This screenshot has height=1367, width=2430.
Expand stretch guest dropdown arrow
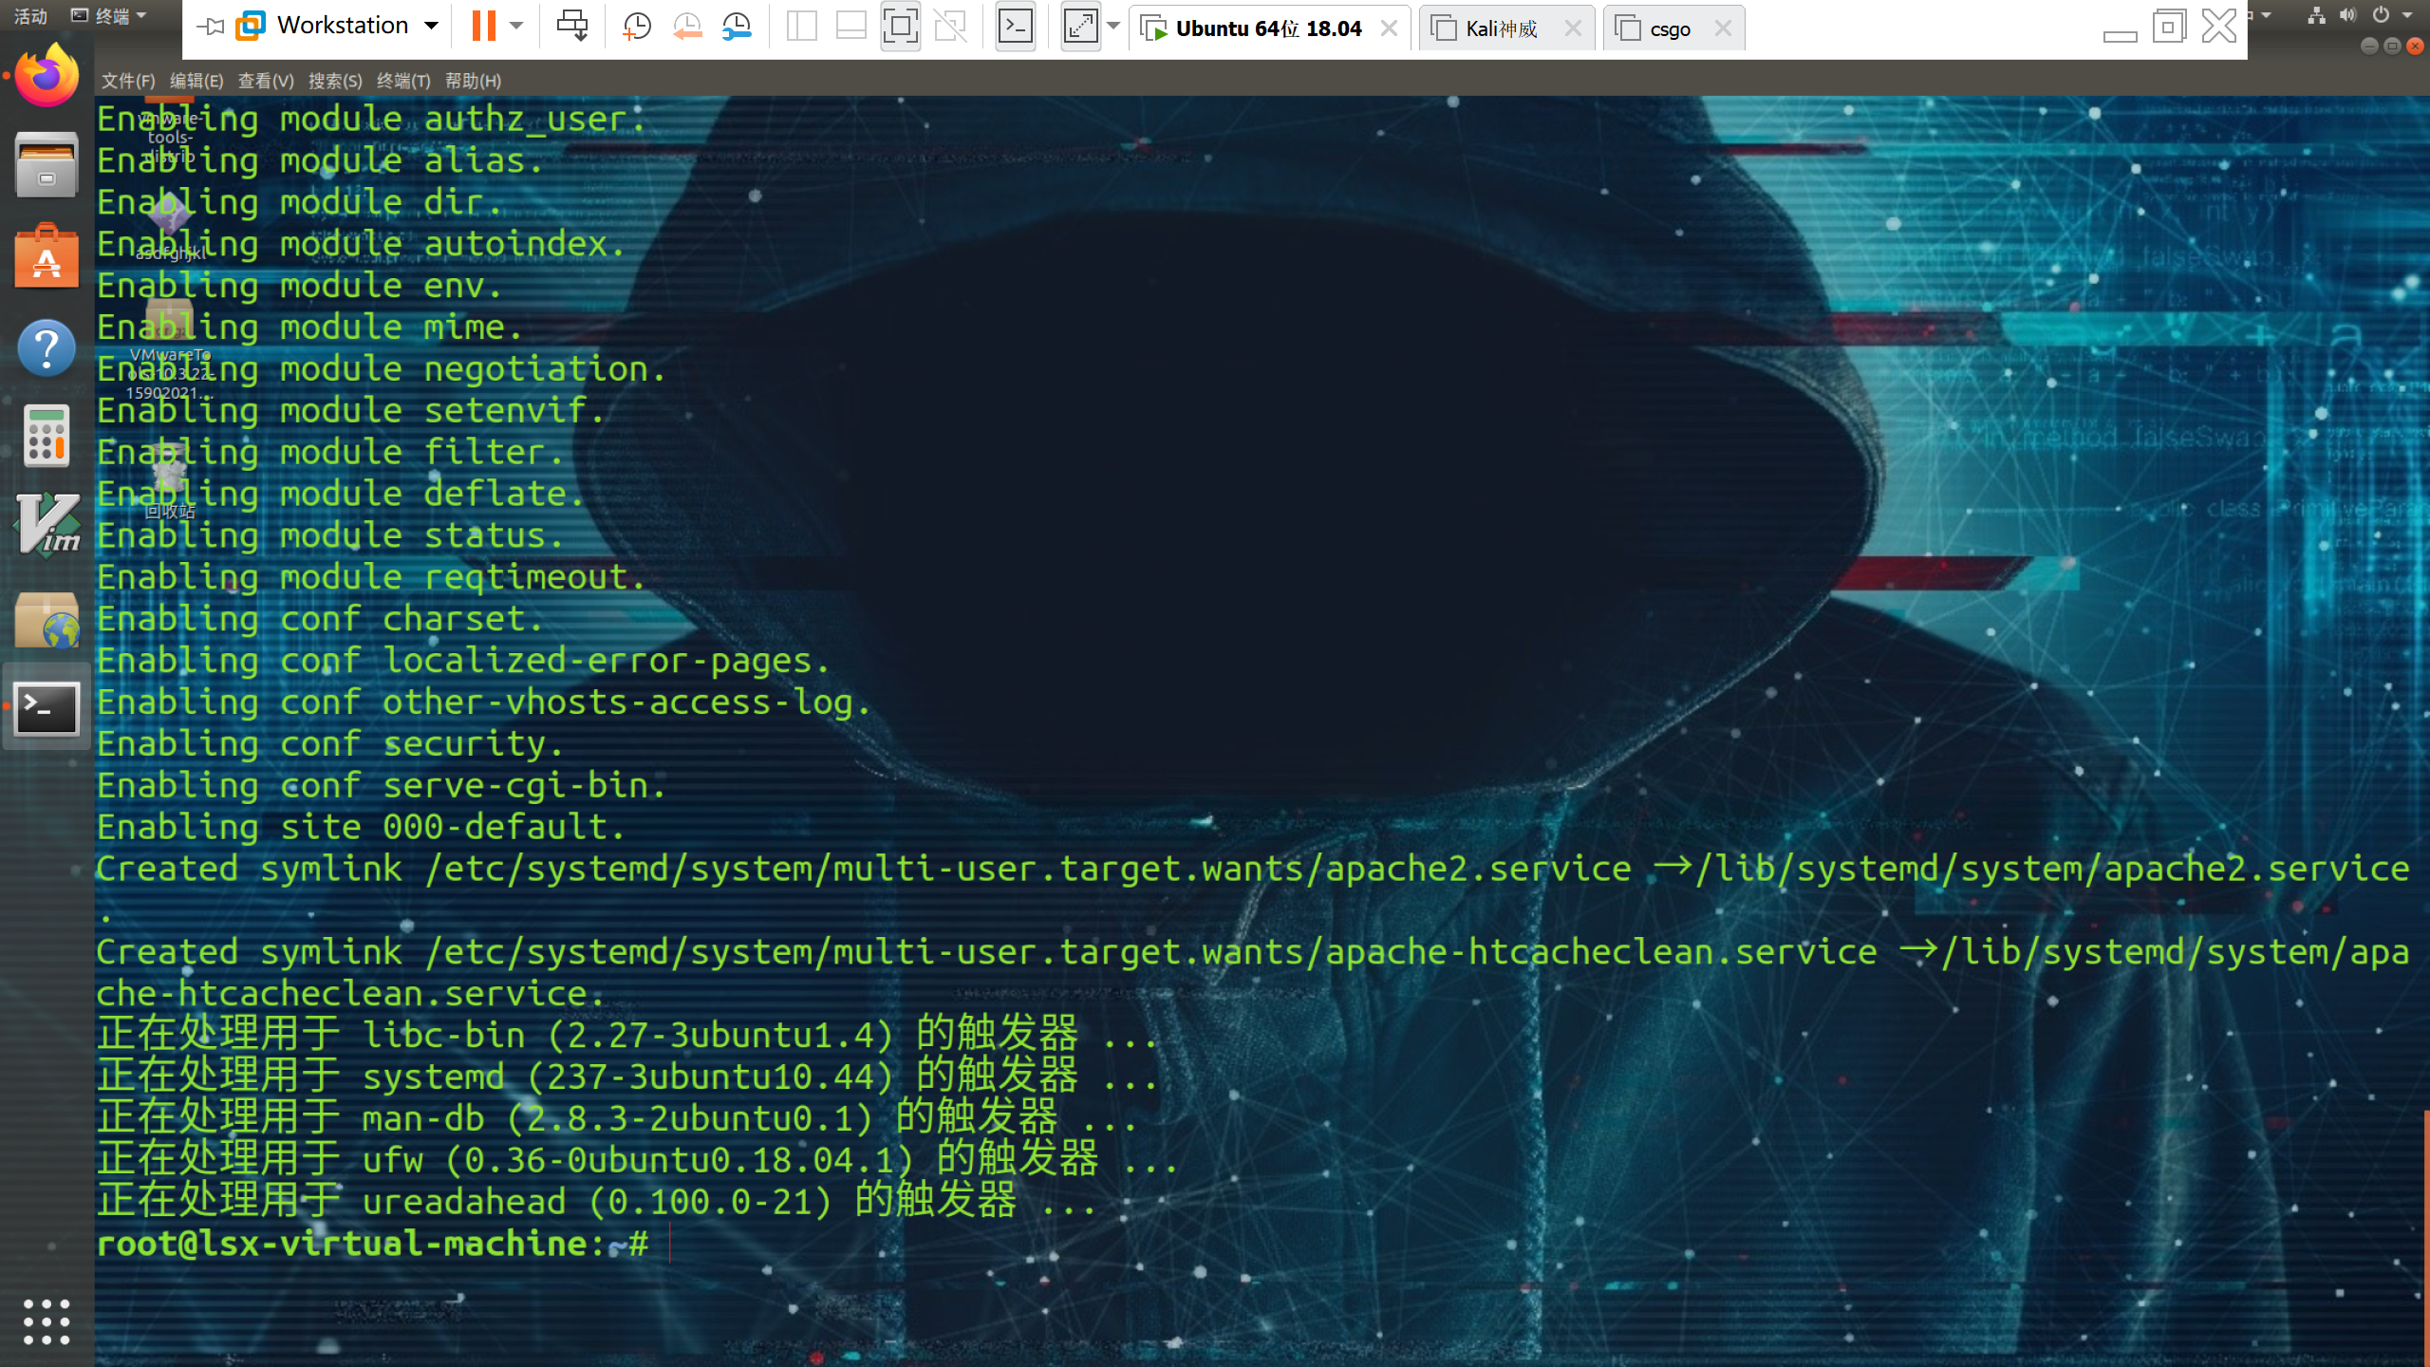tap(1113, 26)
